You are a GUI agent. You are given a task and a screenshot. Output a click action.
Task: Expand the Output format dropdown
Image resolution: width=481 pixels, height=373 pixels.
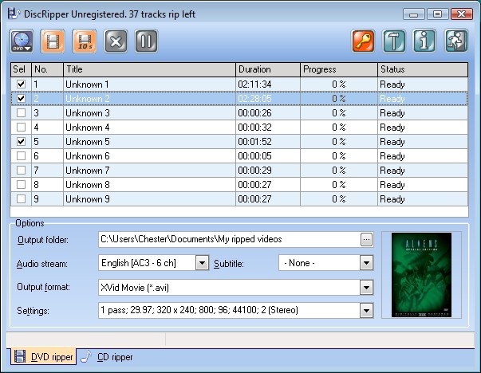(x=366, y=287)
